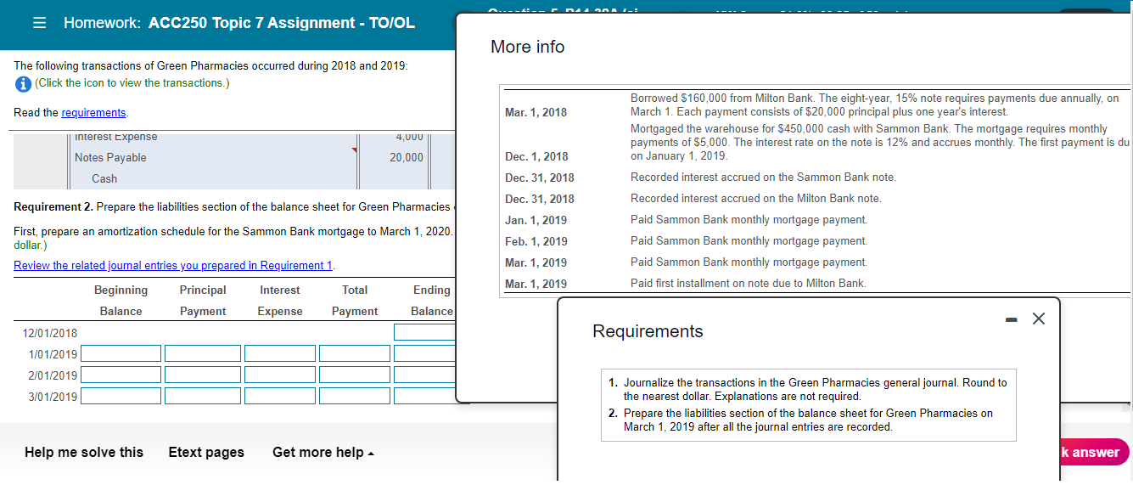Select Total Payment field for 3/01/2019
The height and width of the screenshot is (485, 1133).
click(x=355, y=397)
